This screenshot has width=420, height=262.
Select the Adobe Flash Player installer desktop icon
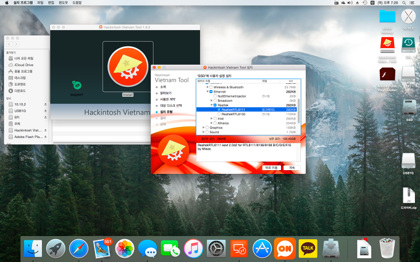[x=387, y=75]
